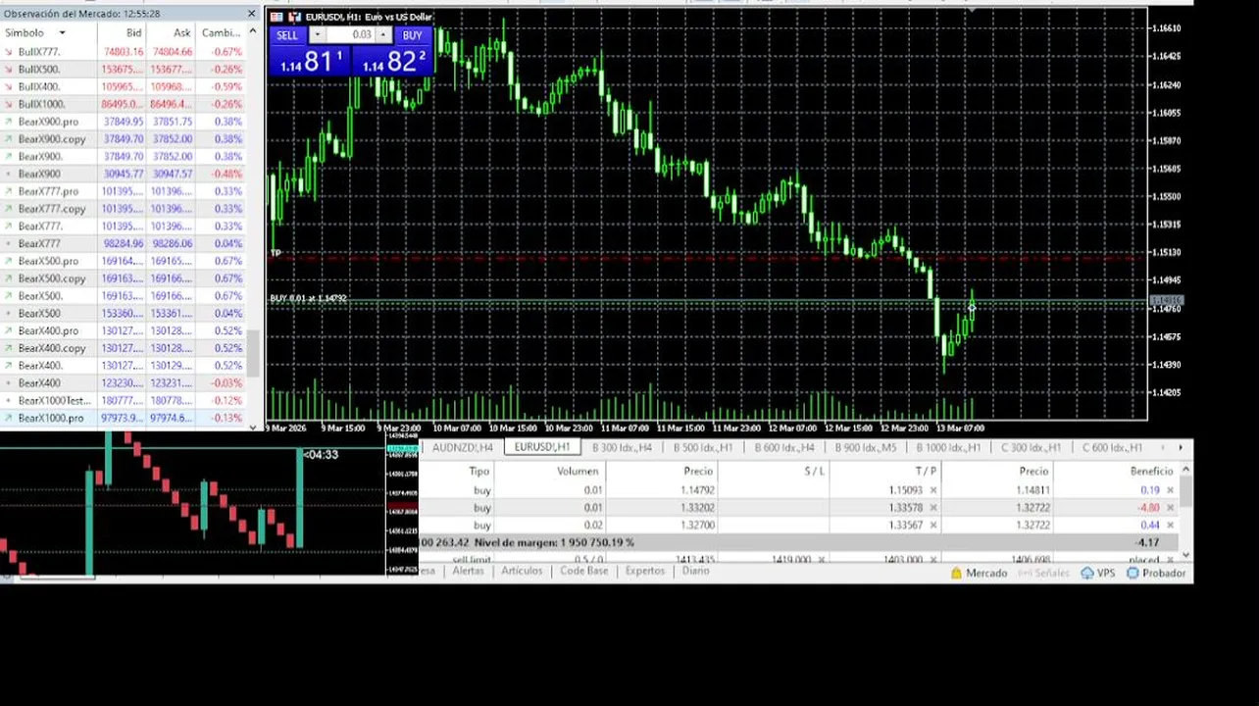Increase lot volume with up arrow
The height and width of the screenshot is (706, 1259).
[x=384, y=35]
